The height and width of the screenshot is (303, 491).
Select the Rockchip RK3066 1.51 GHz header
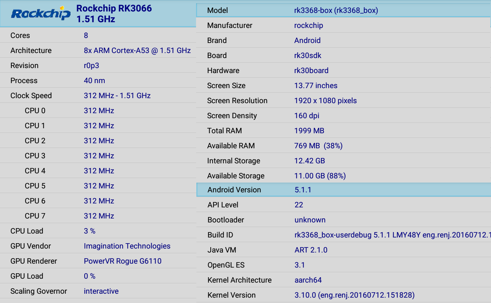click(98, 13)
